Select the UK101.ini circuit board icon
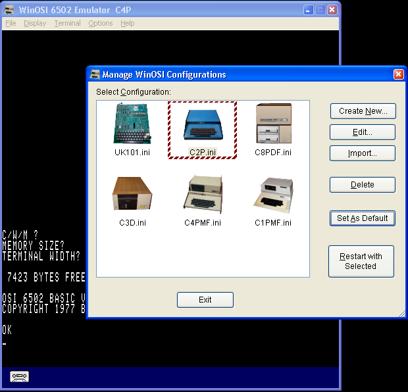This screenshot has width=408, height=392. (132, 123)
